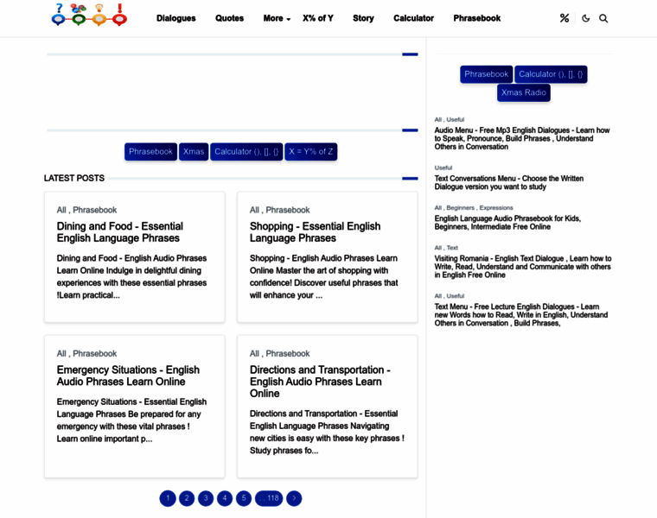This screenshot has height=518, width=657.
Task: Go to pagination page 5
Action: click(244, 498)
